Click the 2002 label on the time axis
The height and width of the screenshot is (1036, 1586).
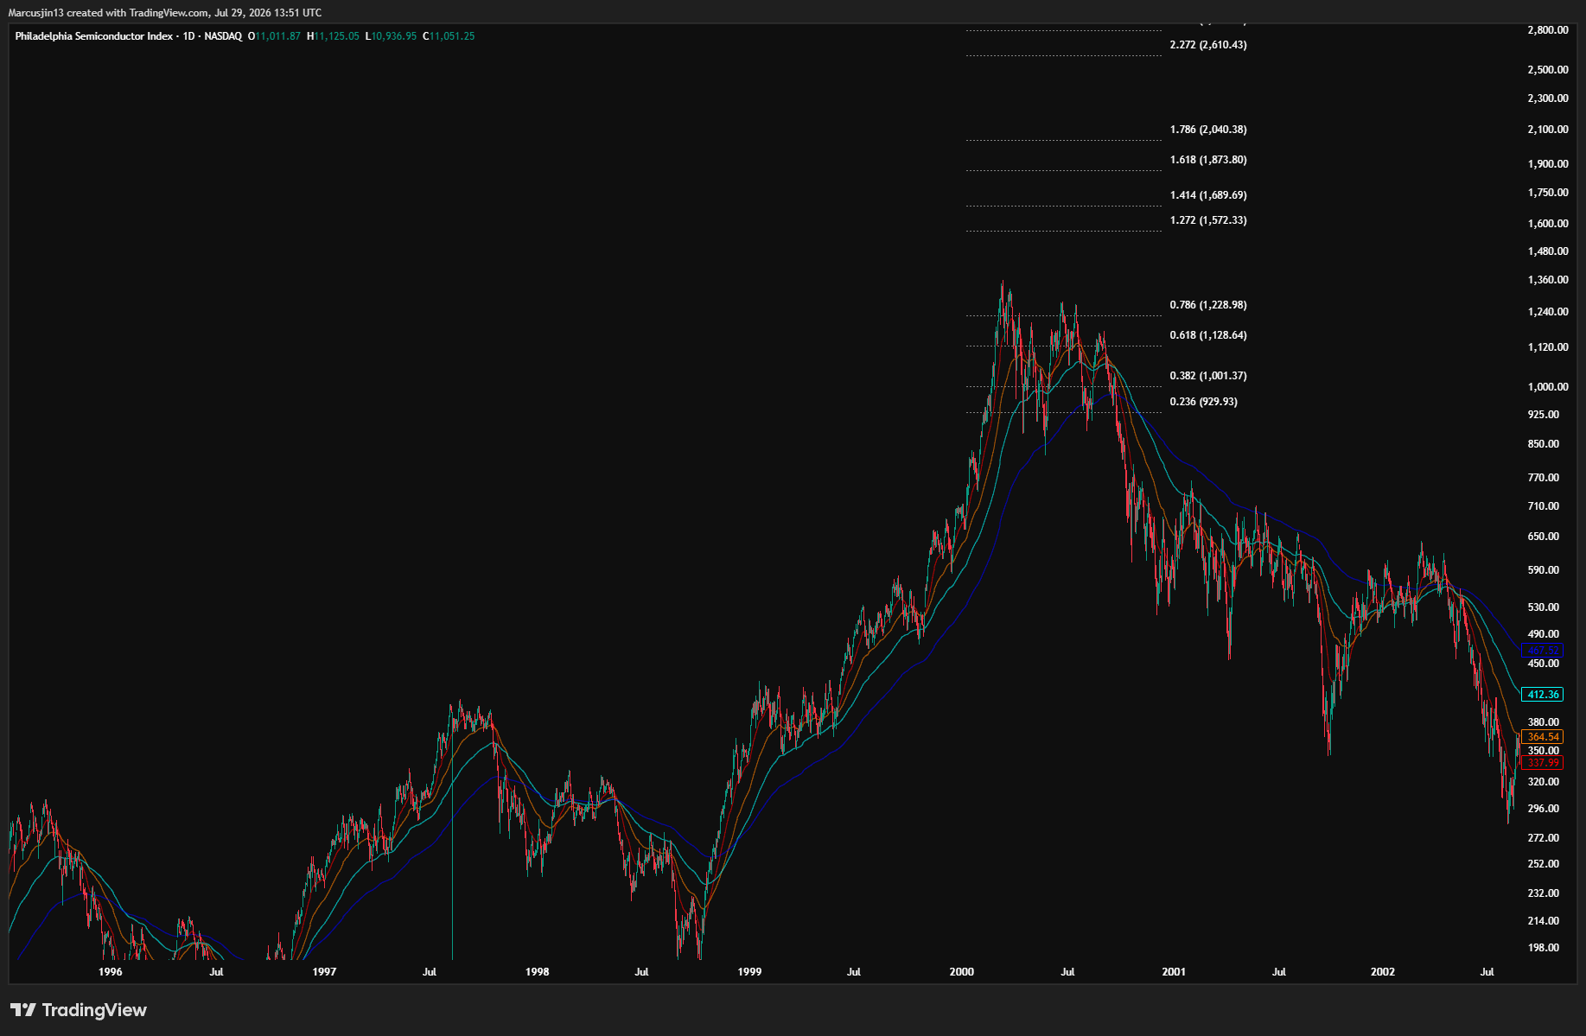1383,972
